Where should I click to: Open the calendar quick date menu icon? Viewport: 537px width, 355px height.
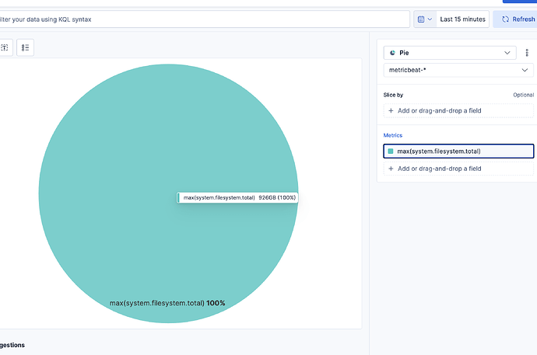421,19
